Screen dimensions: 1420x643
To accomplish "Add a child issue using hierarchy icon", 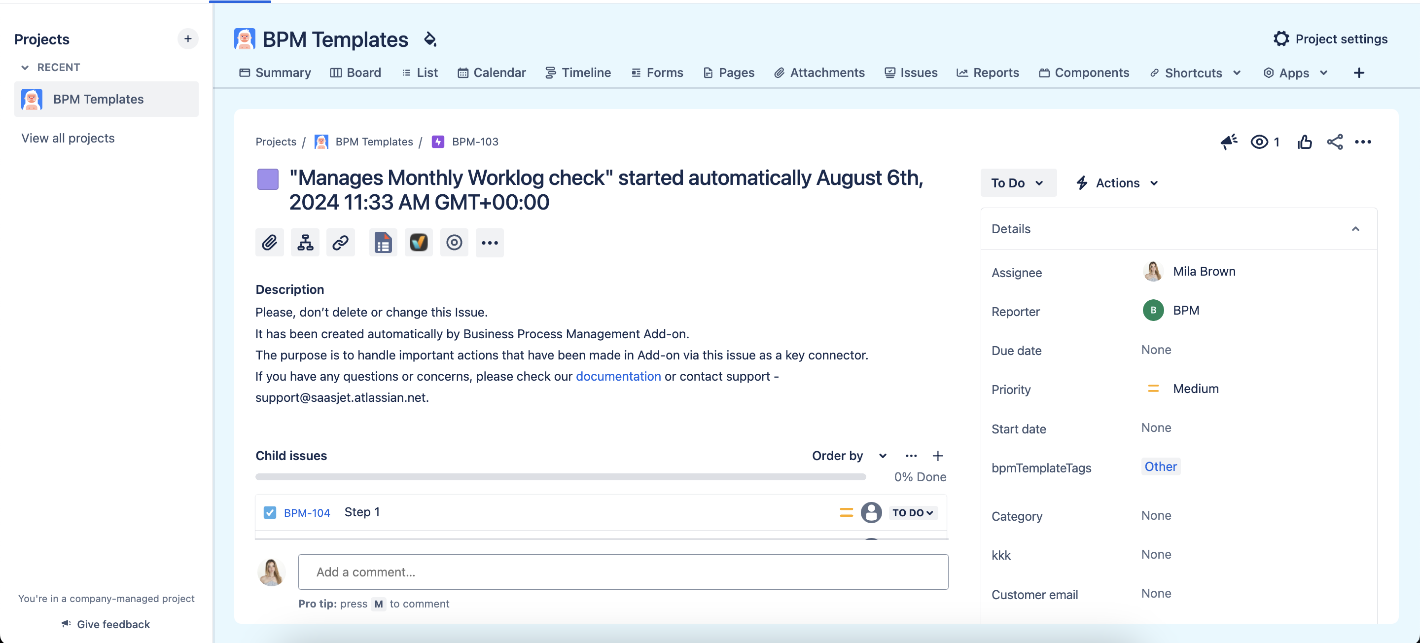I will tap(305, 243).
